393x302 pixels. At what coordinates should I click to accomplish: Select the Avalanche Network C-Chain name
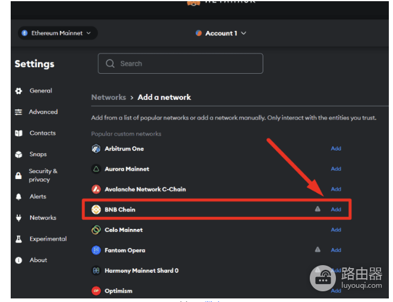(x=146, y=189)
